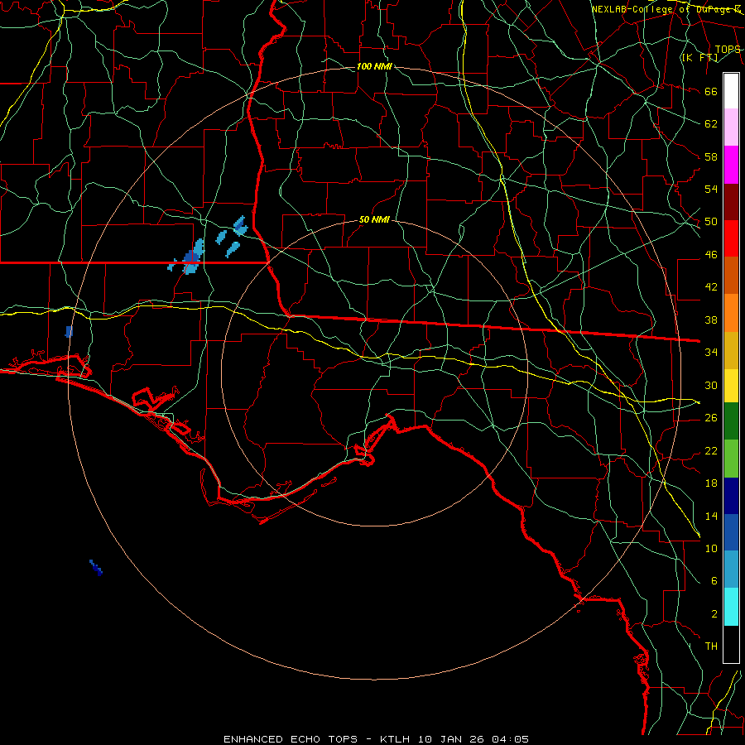Click the black TH swatch in legend
Screen dimensions: 745x745
click(731, 644)
